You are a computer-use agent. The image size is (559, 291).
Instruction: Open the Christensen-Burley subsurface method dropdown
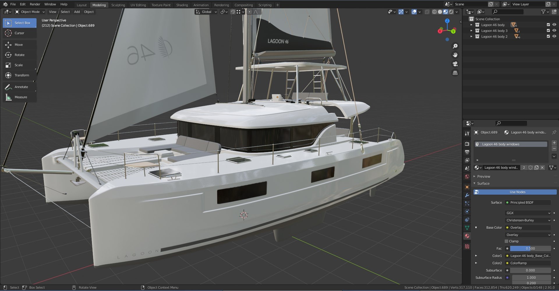[x=528, y=220]
